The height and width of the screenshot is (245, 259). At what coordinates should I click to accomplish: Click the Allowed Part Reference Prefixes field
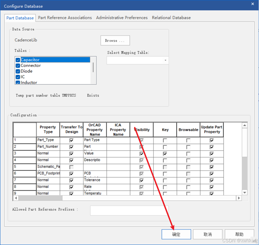point(129,210)
